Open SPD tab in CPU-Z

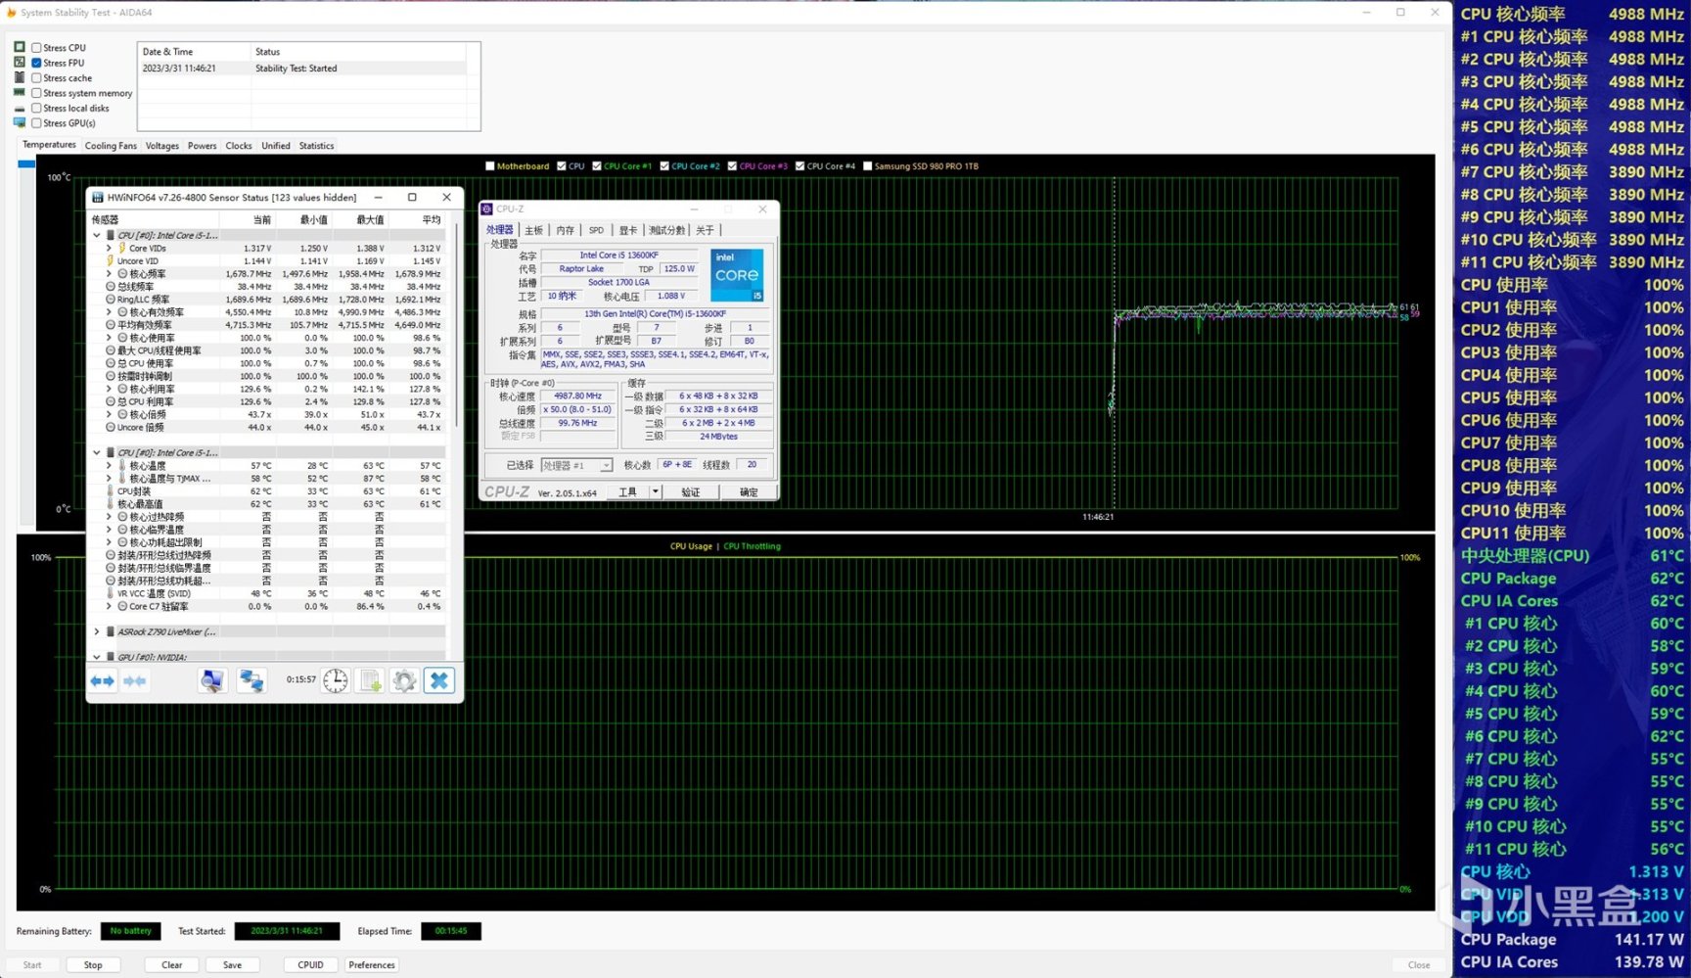(x=596, y=230)
